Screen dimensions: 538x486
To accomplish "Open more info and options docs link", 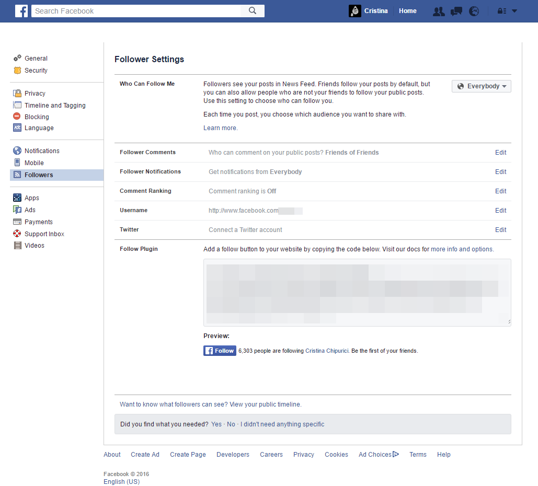I will [x=462, y=249].
